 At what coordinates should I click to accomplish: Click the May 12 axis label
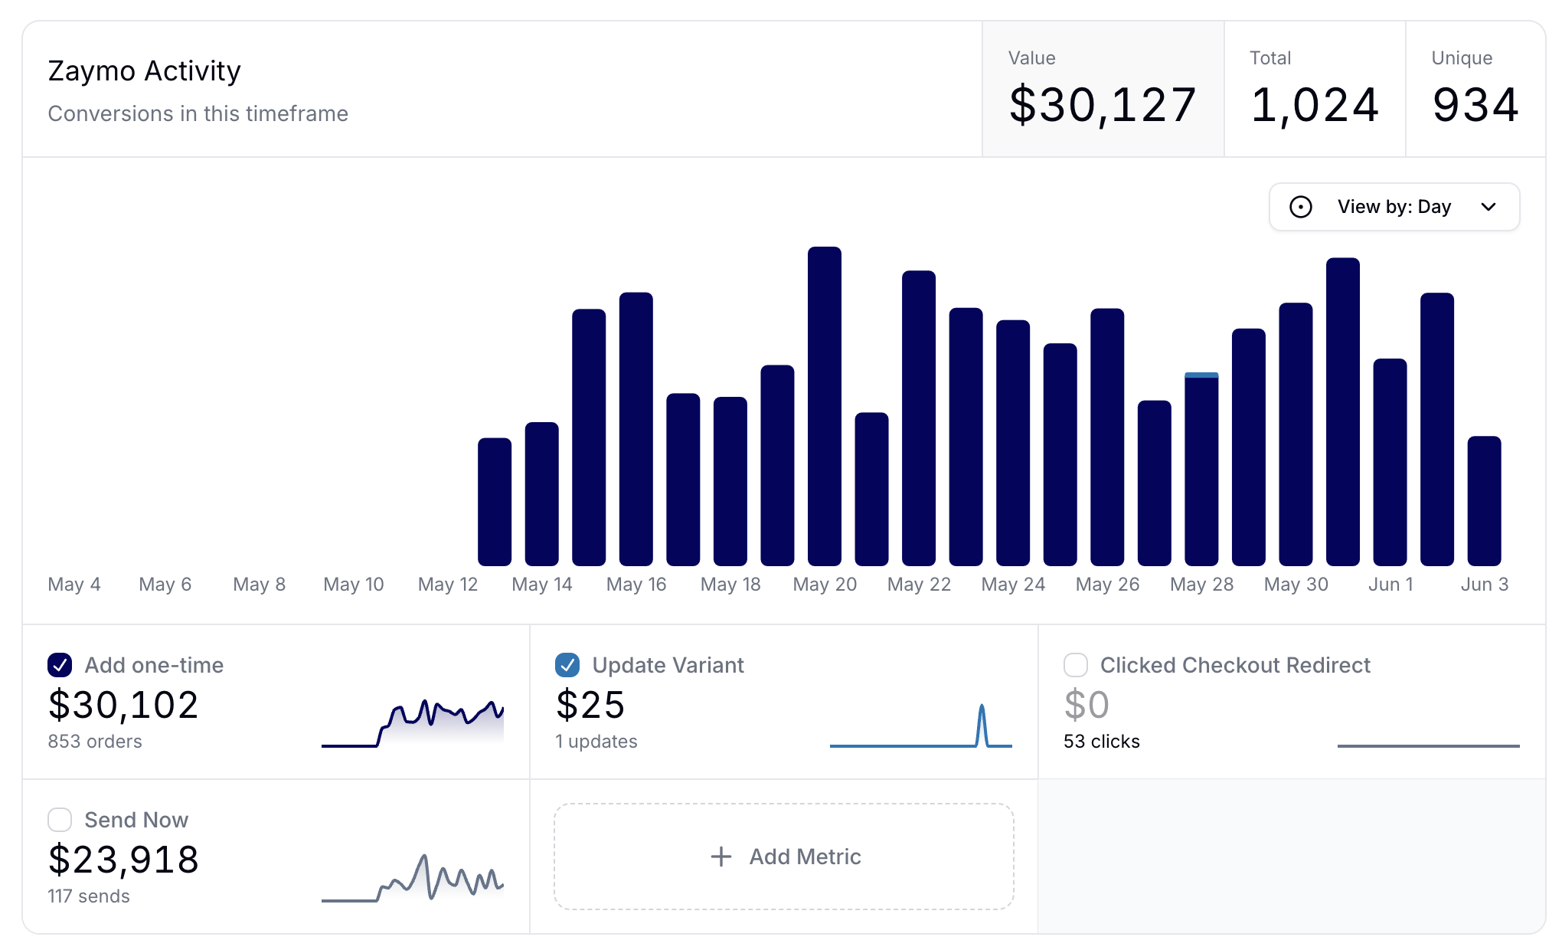pyautogui.click(x=448, y=585)
